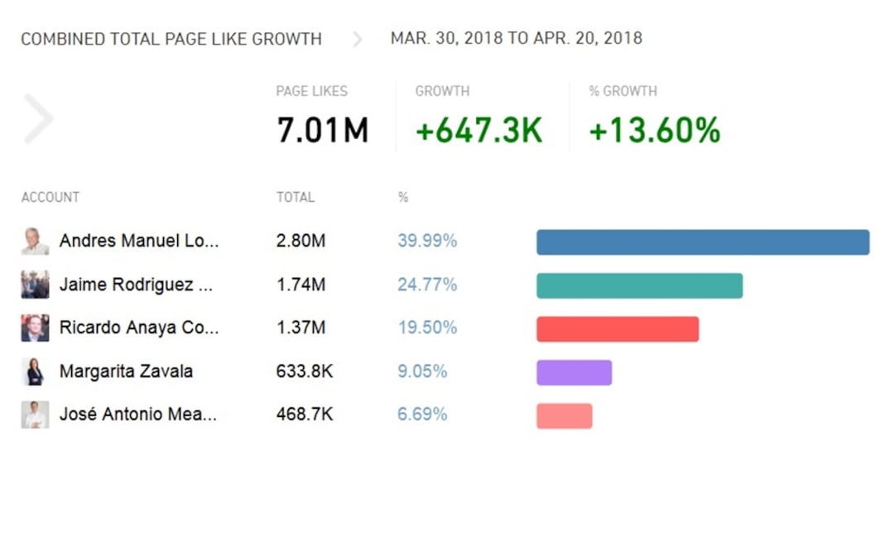The width and height of the screenshot is (895, 551).
Task: Click the large left-side navigation arrow
Action: 38,118
